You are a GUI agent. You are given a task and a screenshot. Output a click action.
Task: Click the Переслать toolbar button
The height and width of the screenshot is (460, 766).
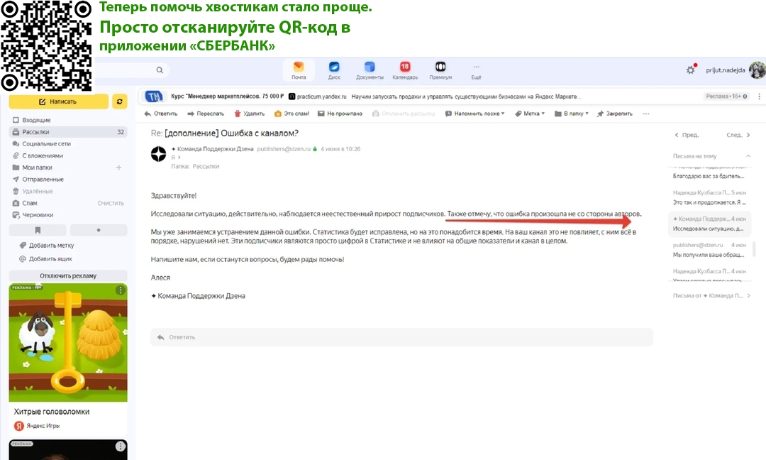tap(206, 114)
